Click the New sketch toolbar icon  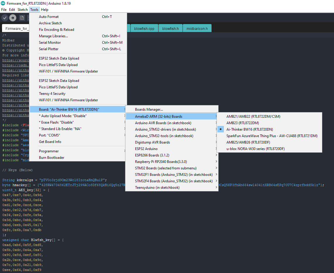click(x=22, y=18)
